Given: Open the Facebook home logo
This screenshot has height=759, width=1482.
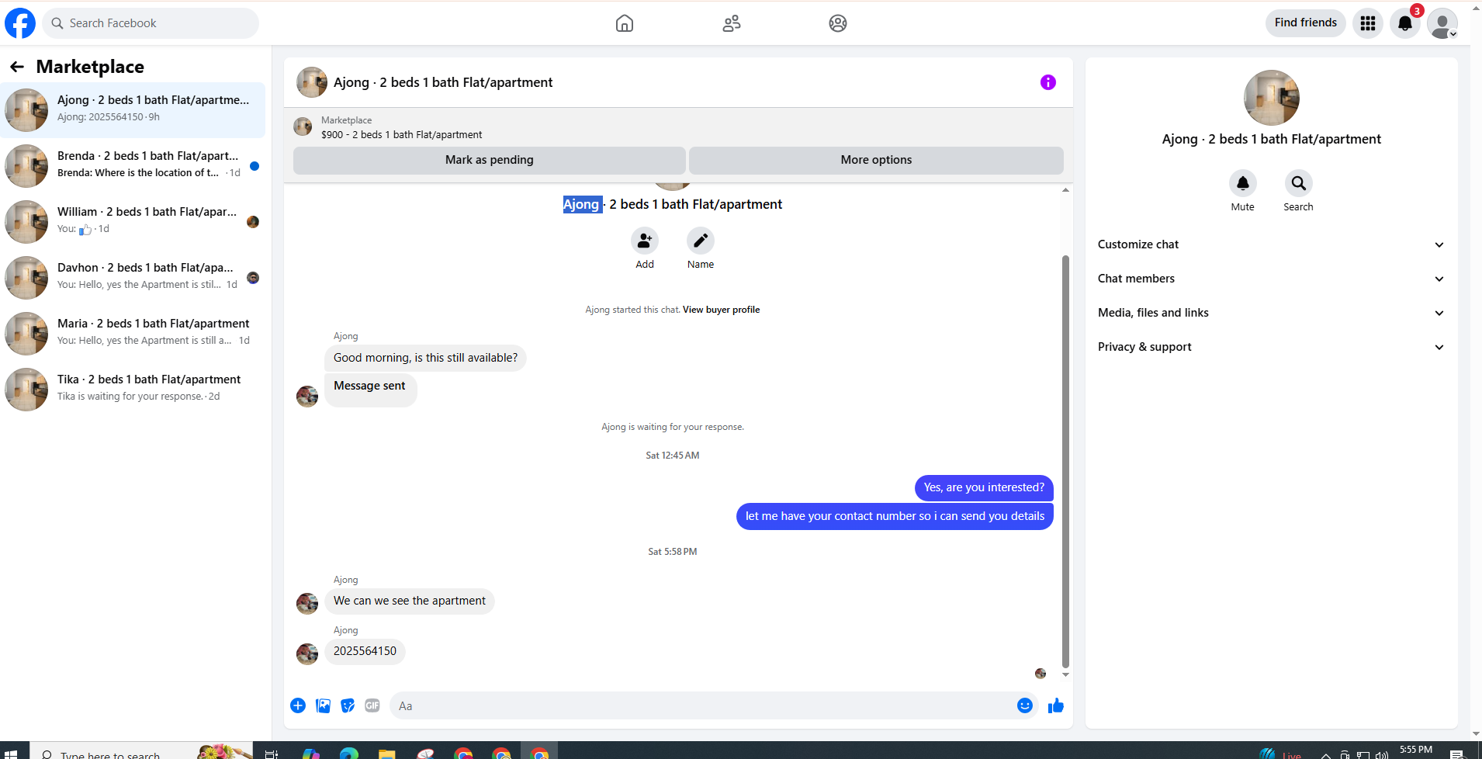Looking at the screenshot, I should coord(20,23).
